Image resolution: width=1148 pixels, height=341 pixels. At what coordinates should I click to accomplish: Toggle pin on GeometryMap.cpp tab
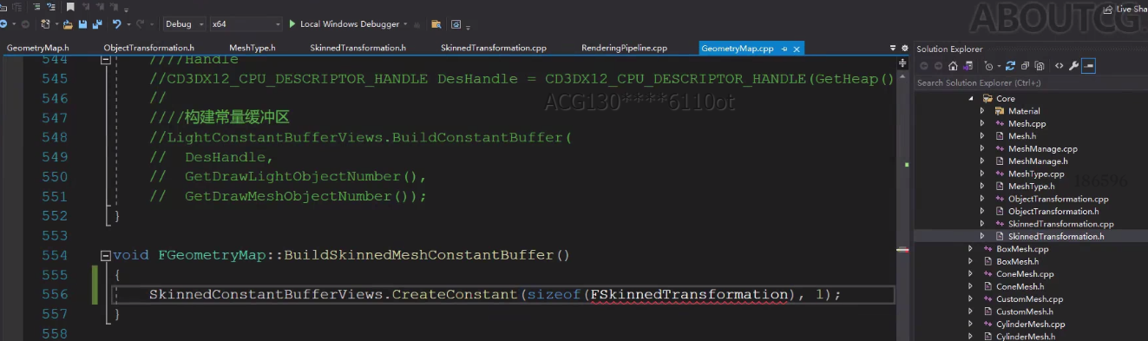point(784,49)
